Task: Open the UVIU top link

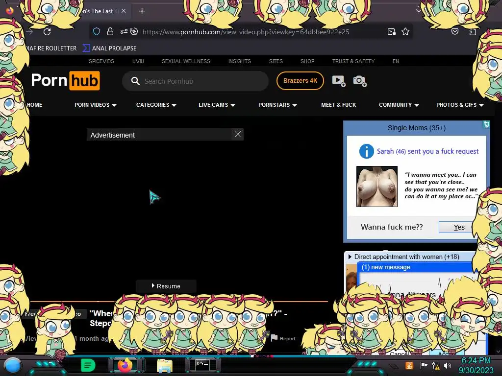Action: tap(138, 61)
